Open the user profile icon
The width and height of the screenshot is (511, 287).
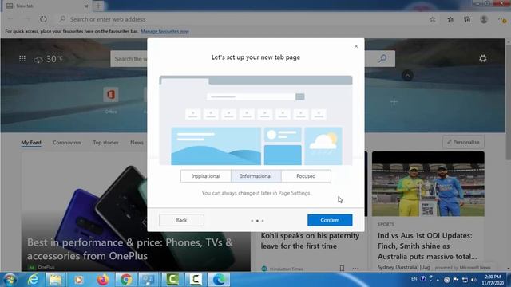pos(484,19)
